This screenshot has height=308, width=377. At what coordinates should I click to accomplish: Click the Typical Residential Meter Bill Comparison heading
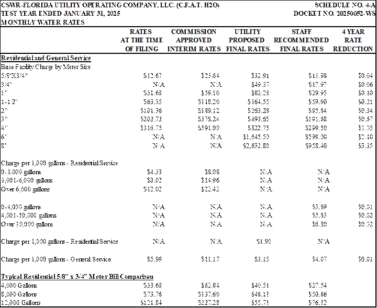pos(77,277)
